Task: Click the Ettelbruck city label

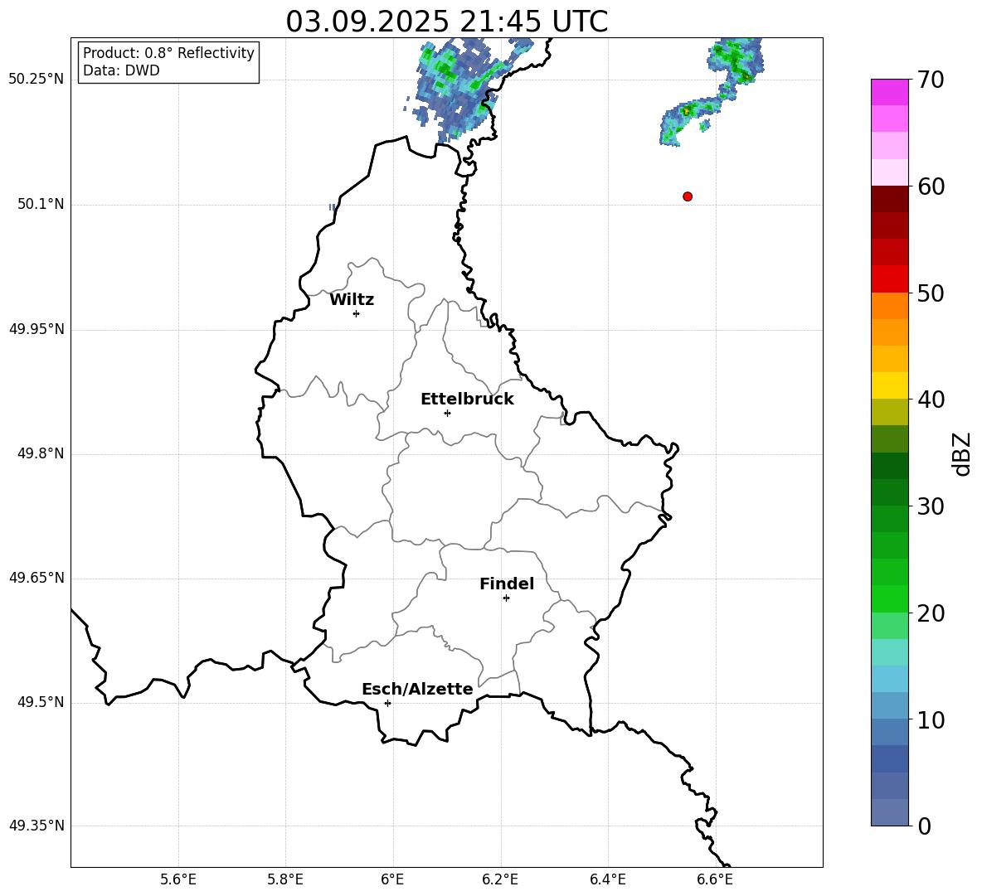Action: [467, 400]
